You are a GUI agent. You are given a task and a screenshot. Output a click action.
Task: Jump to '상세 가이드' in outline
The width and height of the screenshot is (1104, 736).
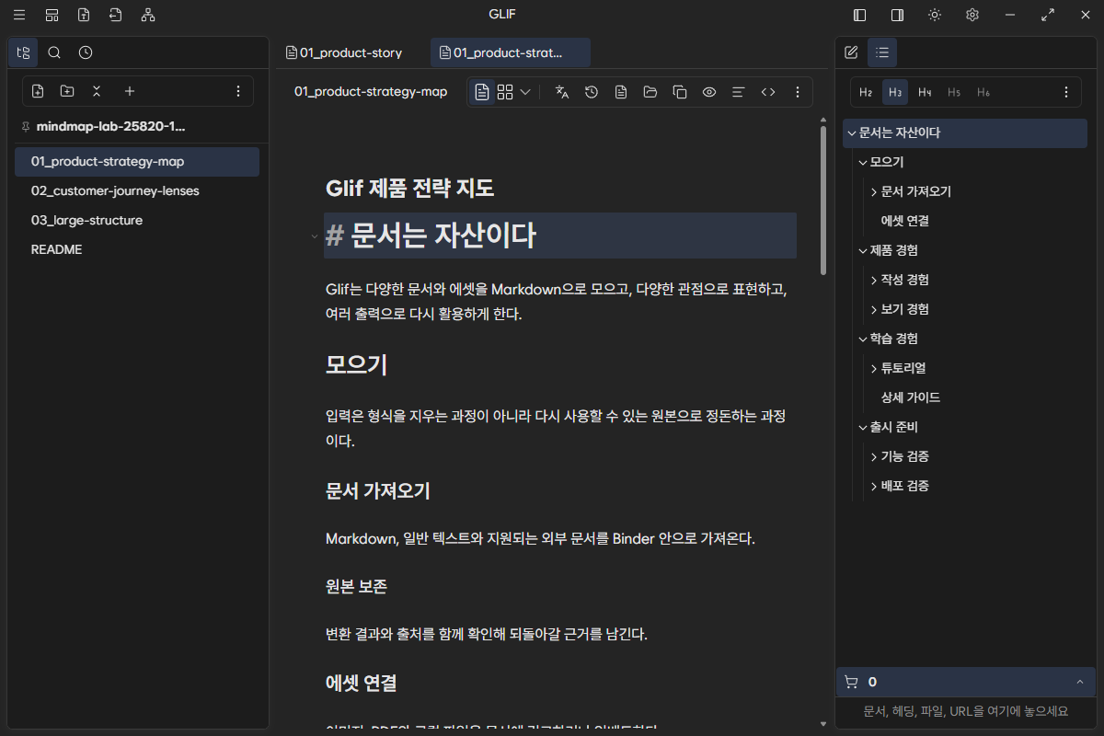(x=911, y=397)
